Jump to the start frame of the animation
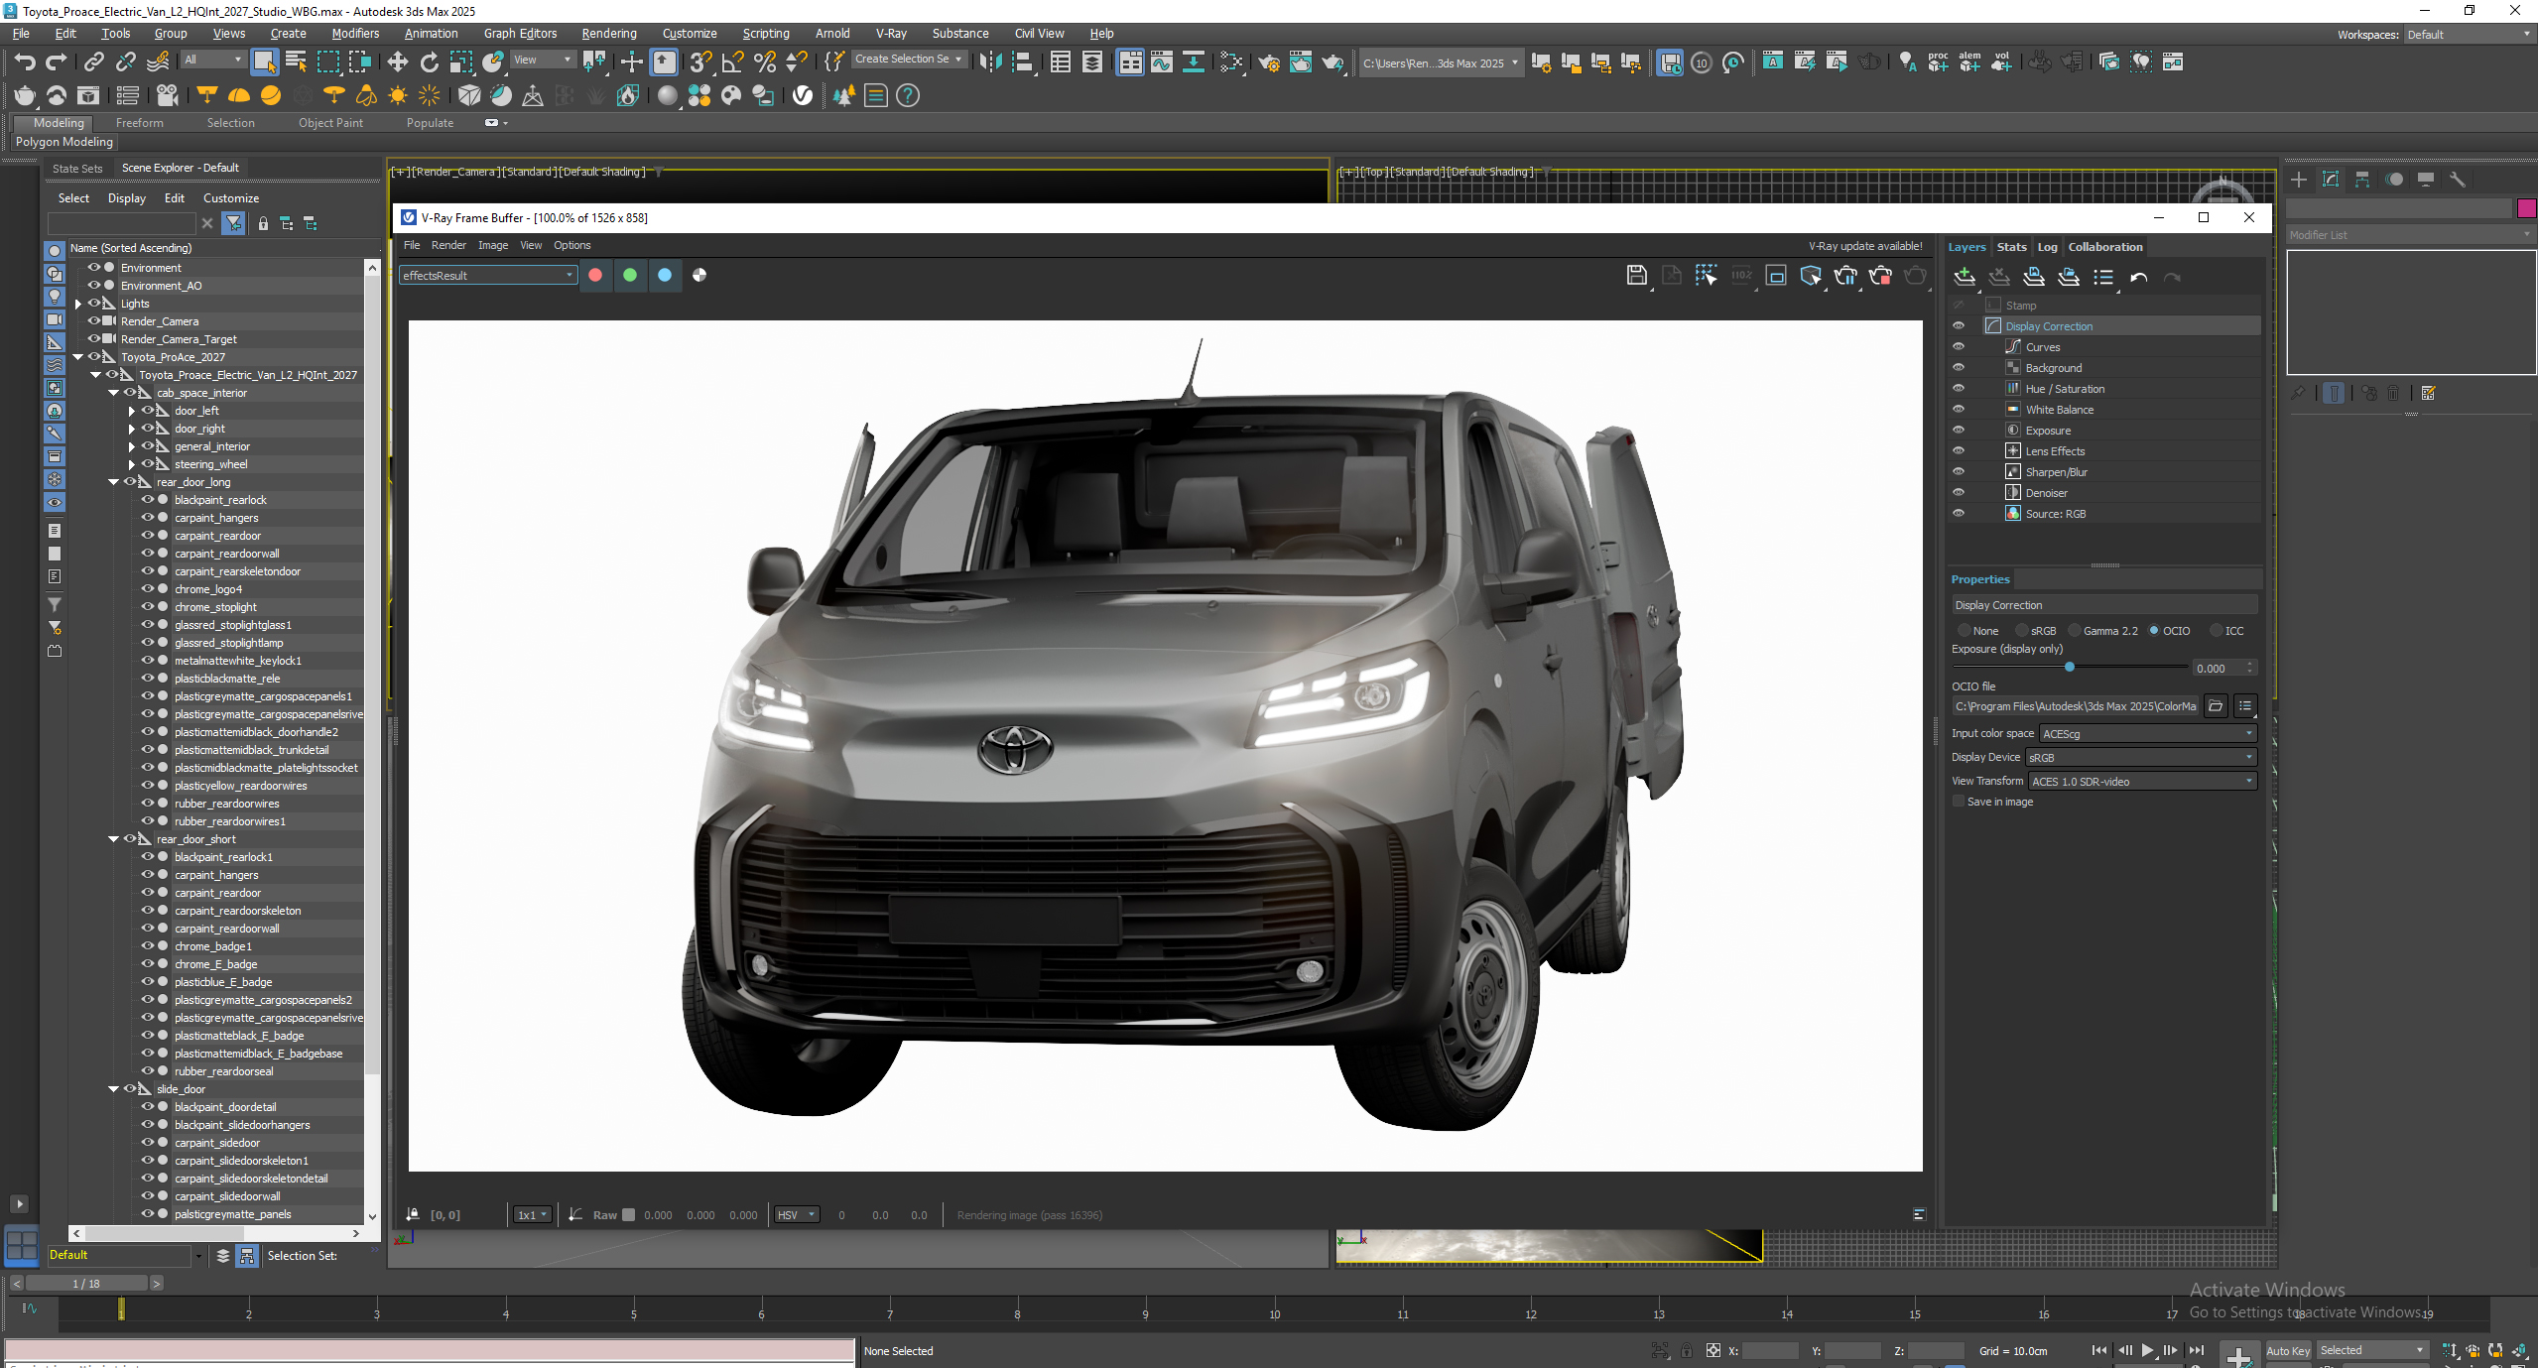The width and height of the screenshot is (2538, 1368). (x=2098, y=1350)
